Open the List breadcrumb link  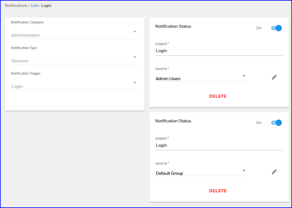[34, 6]
